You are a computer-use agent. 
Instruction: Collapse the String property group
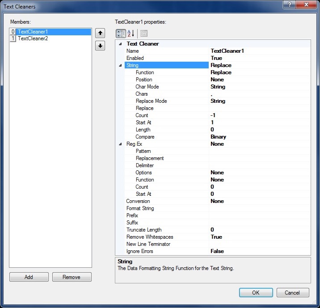pyautogui.click(x=120, y=65)
